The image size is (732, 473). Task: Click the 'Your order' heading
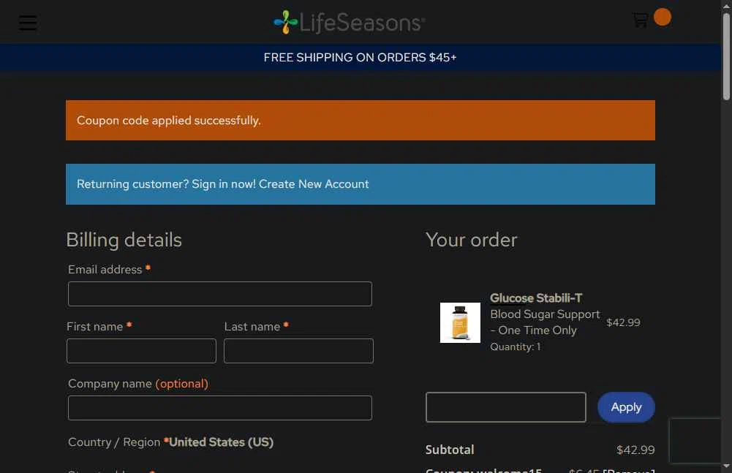pyautogui.click(x=472, y=240)
